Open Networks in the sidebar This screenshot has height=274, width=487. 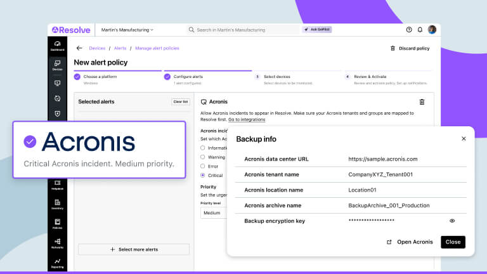coord(58,244)
